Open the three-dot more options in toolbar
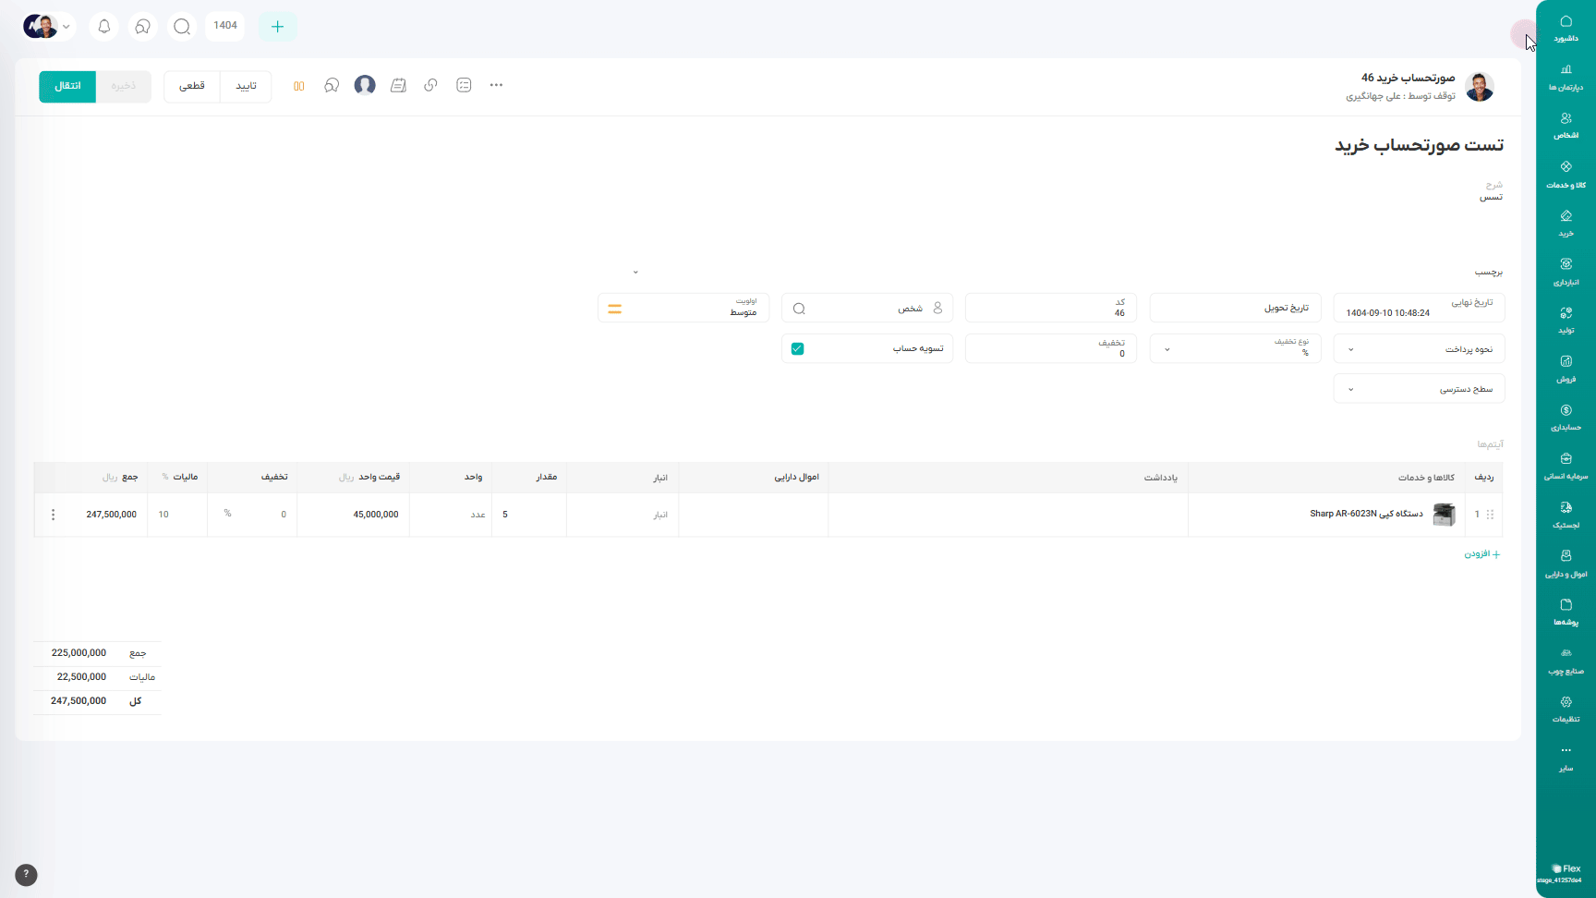The height and width of the screenshot is (898, 1596). pos(496,85)
